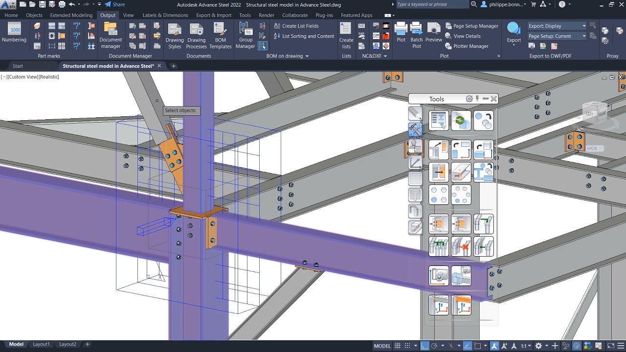626x352 pixels.
Task: Click the NC file creation icon
Action: pos(361,26)
